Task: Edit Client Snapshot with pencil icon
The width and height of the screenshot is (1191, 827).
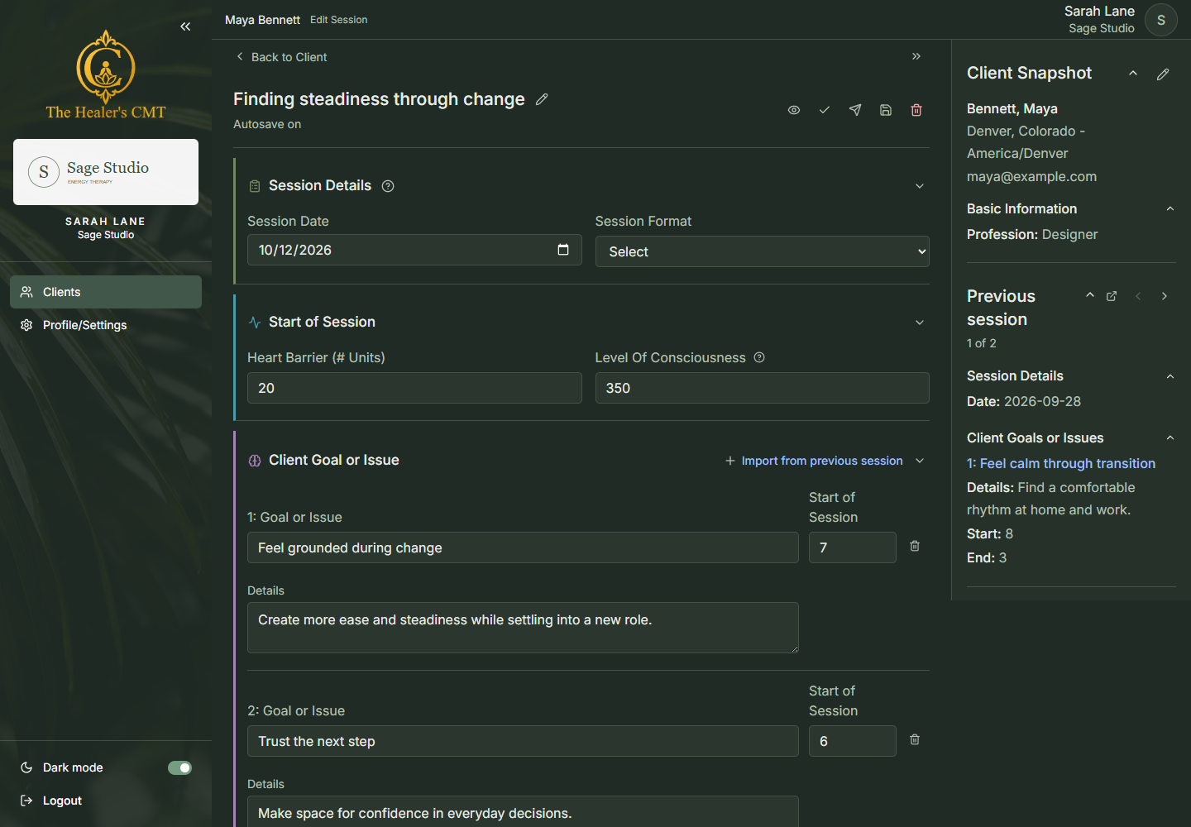Action: coord(1163,74)
